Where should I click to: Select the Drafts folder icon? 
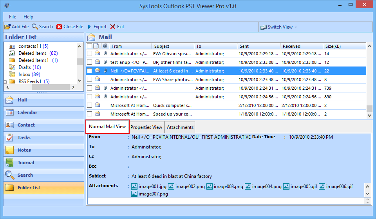[x=12, y=67]
